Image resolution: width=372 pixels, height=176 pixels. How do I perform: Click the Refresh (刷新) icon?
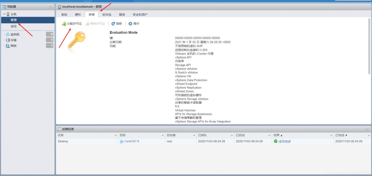[x=113, y=24]
